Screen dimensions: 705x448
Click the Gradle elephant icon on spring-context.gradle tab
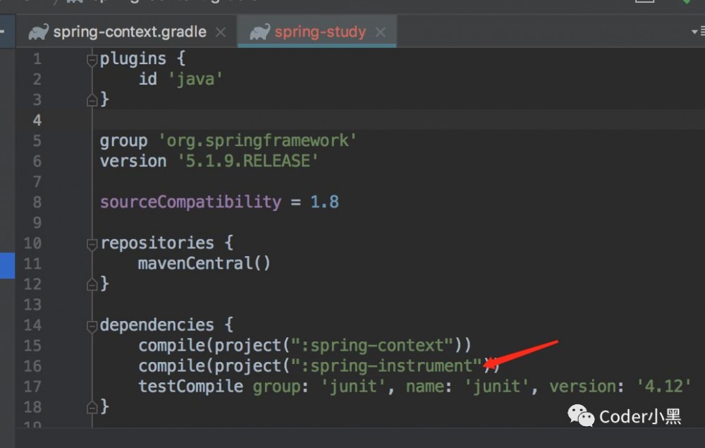(38, 32)
